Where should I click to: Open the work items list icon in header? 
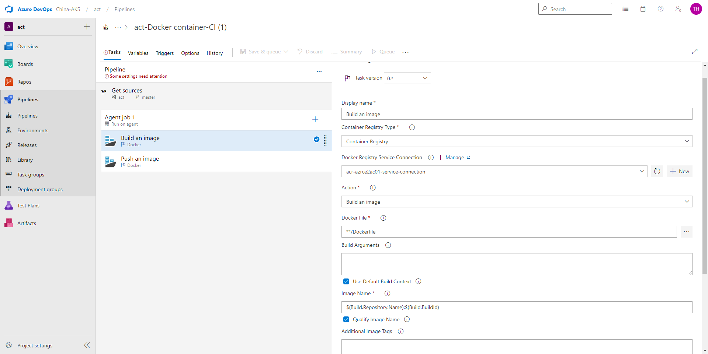[625, 9]
